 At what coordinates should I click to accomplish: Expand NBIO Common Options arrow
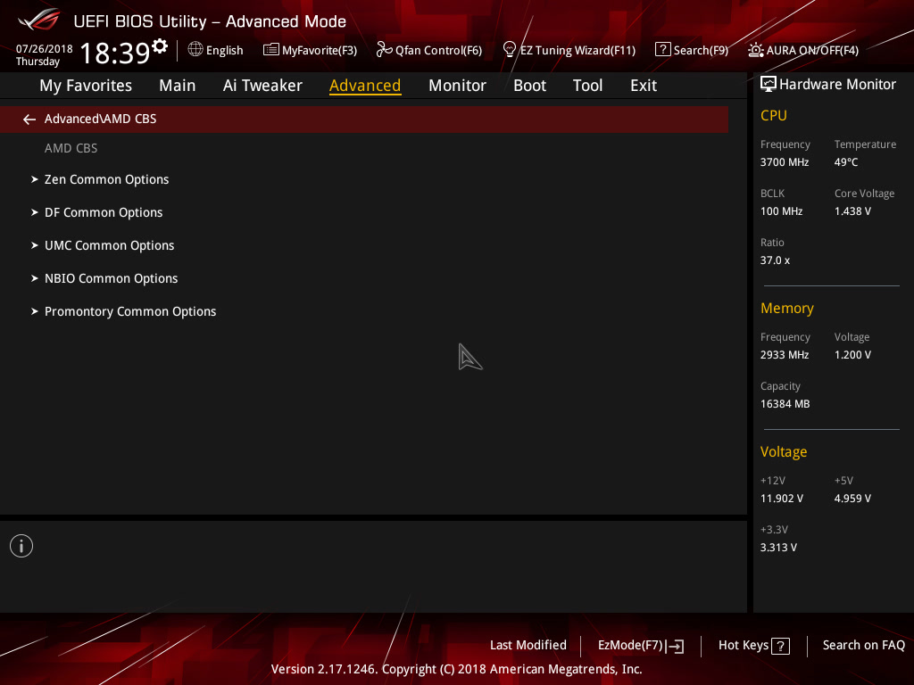[x=35, y=278]
